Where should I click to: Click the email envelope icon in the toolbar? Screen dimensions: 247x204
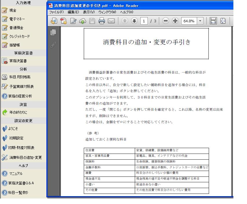[x=111, y=21]
